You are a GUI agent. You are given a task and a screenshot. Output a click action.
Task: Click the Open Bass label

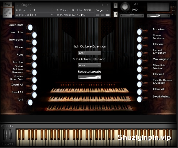tap(16, 25)
